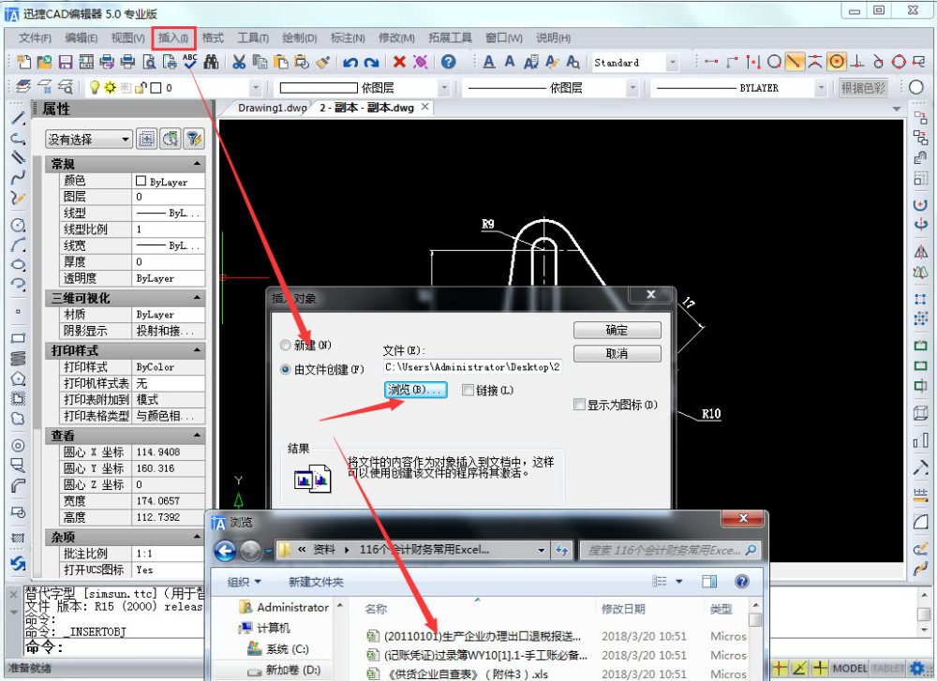Image resolution: width=937 pixels, height=681 pixels.
Task: Click 新建文件夹 in Browse dialog
Action: [x=316, y=582]
